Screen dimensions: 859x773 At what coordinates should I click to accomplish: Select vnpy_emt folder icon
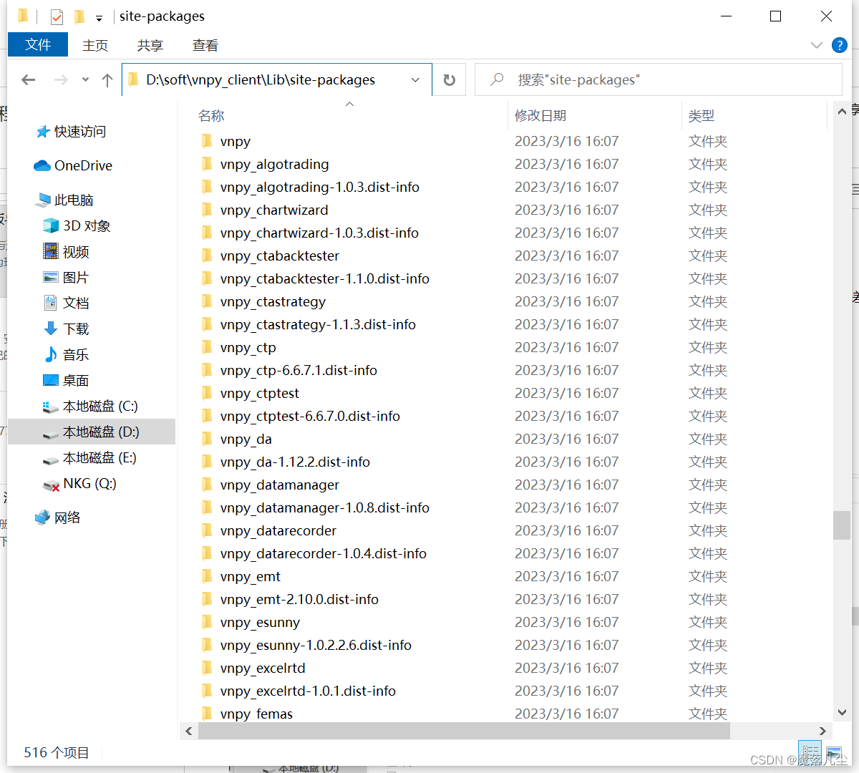point(207,576)
